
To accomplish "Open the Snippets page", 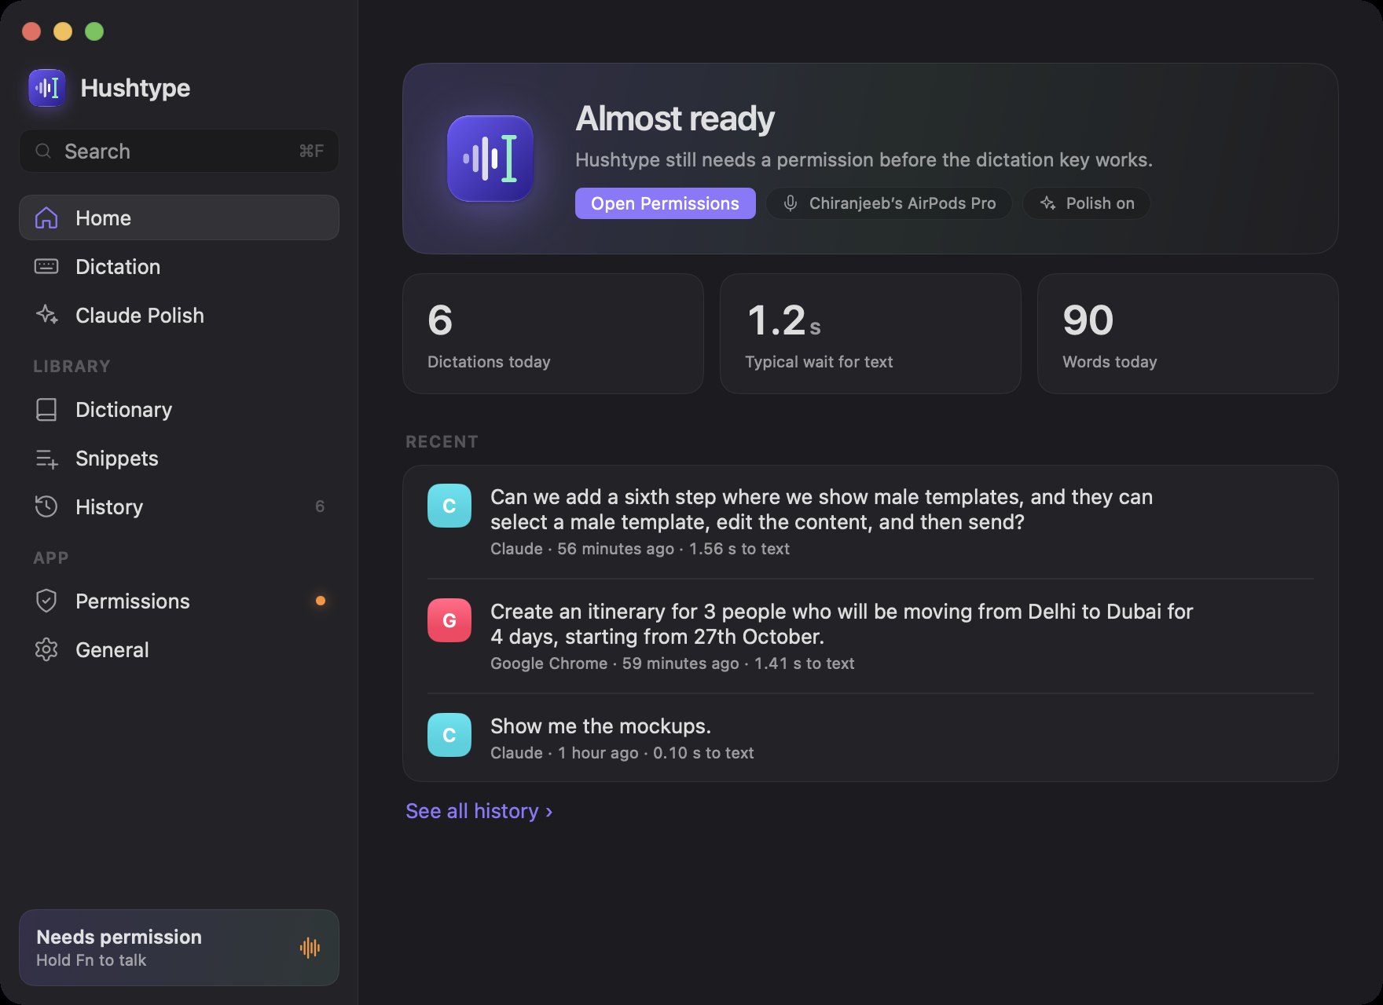I will point(179,458).
